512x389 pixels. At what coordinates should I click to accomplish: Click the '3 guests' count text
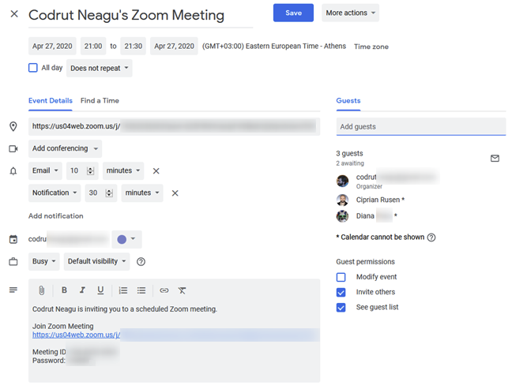coord(349,153)
